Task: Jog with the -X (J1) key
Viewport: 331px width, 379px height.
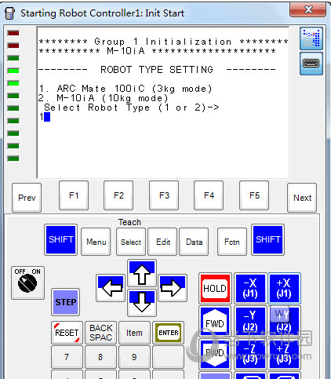Action: click(250, 289)
